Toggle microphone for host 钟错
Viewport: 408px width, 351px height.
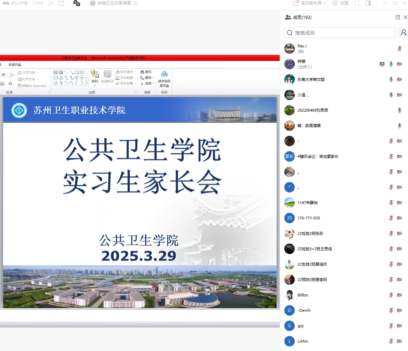click(391, 64)
